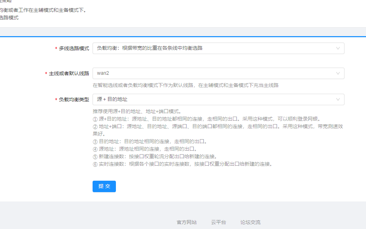Click the 主线或者默认线路 field label

pos(69,73)
